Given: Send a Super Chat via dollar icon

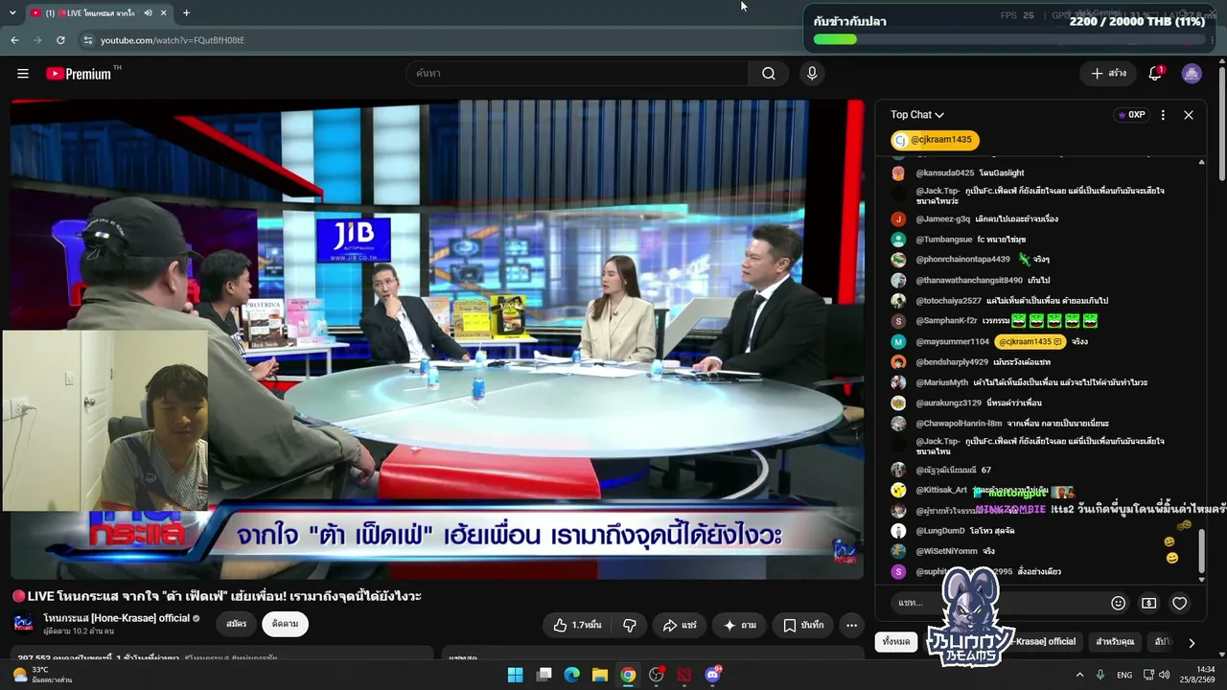Looking at the screenshot, I should click(x=1148, y=603).
